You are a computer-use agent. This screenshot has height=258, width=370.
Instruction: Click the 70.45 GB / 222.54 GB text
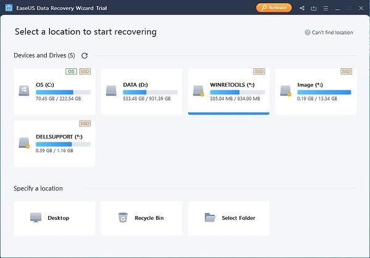[x=59, y=99]
